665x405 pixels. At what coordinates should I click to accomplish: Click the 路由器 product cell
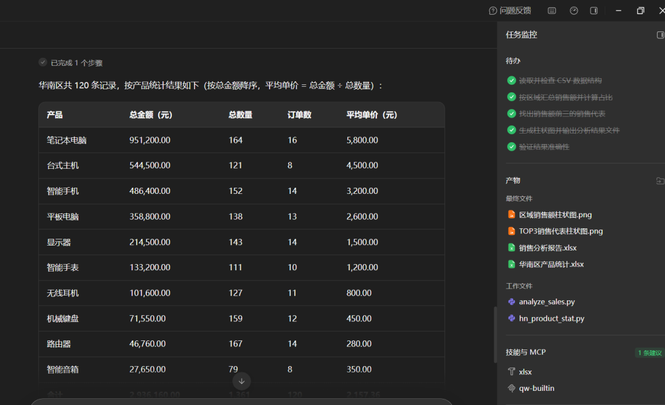pyautogui.click(x=58, y=344)
